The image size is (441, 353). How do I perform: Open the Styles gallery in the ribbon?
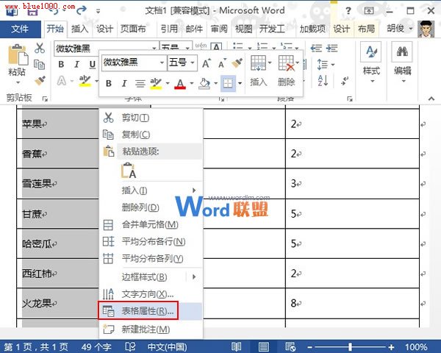tap(371, 62)
